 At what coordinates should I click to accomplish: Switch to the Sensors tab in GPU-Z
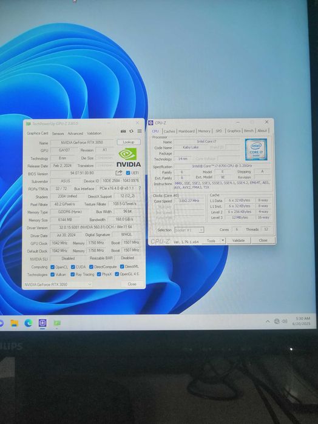58,133
